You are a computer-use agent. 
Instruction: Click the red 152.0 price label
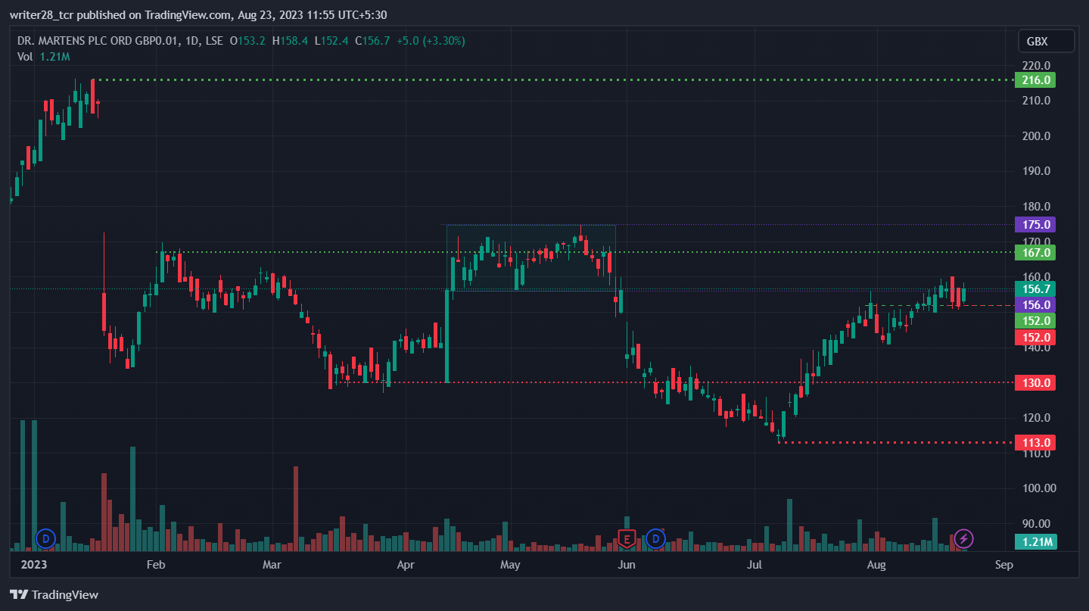[x=1036, y=338]
